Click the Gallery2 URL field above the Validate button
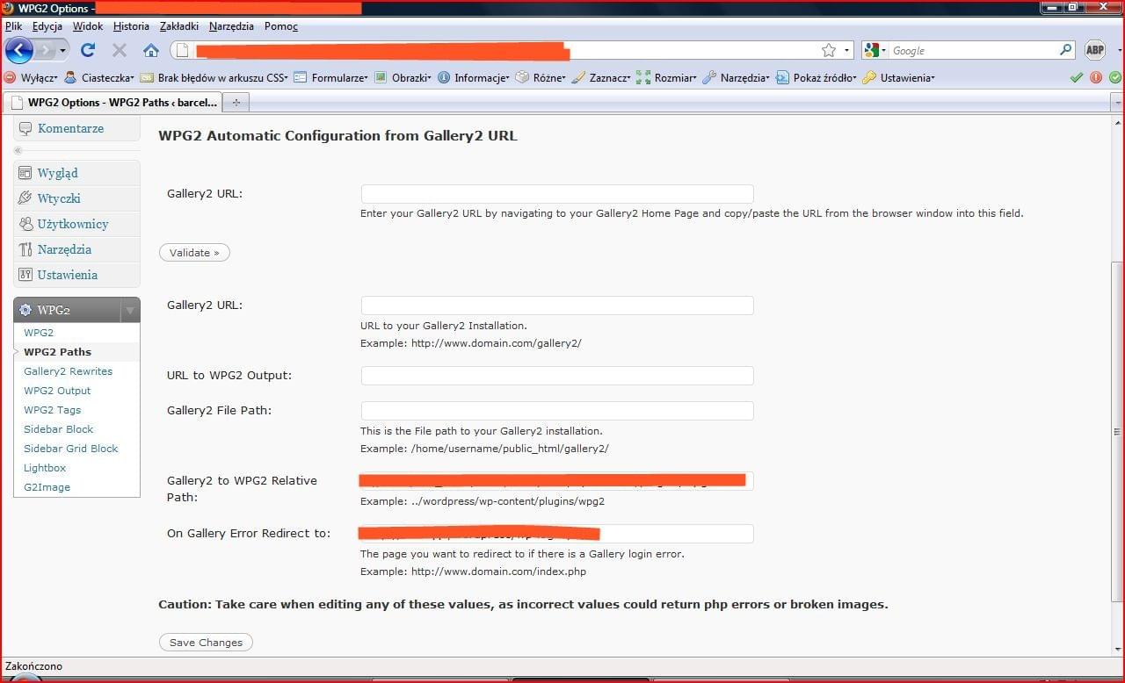This screenshot has height=683, width=1125. pos(557,194)
